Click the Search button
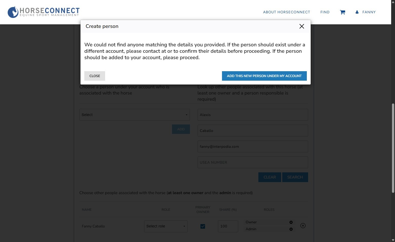This screenshot has width=395, height=242. (x=295, y=177)
